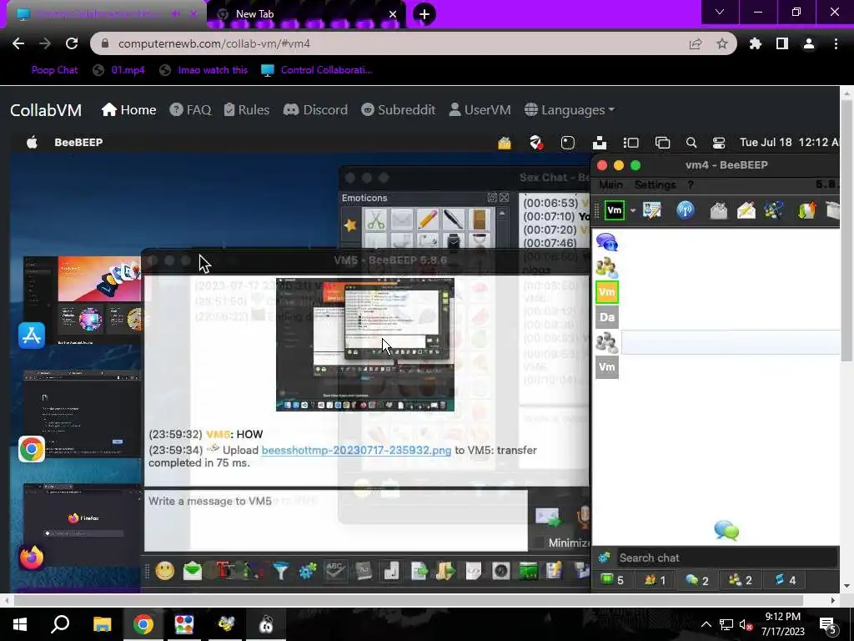Screen dimensions: 854x641
Task: Open the ? help menu in vm4 window
Action: (x=690, y=184)
